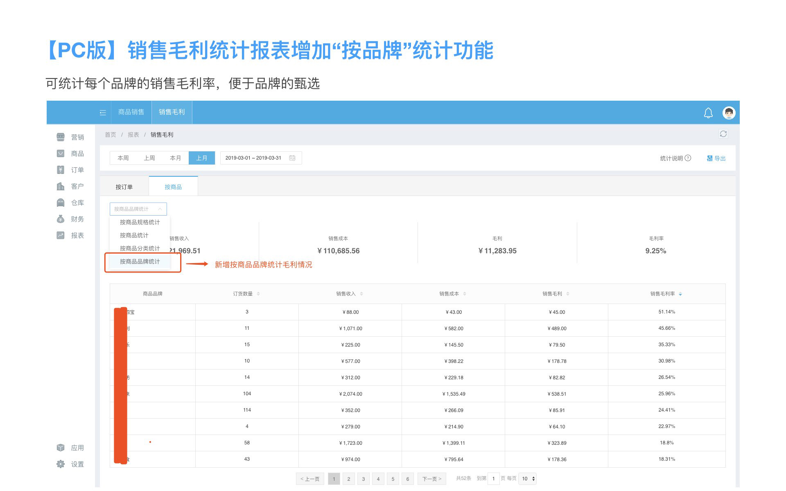Go to pagination page 3
Viewport: 786px width, 491px height.
tap(363, 479)
